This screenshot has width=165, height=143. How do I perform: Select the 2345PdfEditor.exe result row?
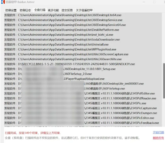[x=83, y=93]
